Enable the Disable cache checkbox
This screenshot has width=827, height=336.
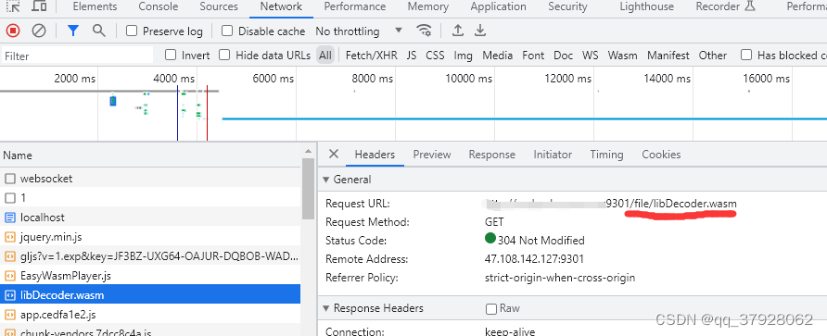[x=227, y=31]
